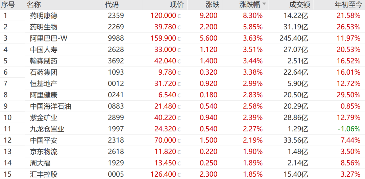Screen dimensions: 365x179
Task: Open stock 阿里巴巴-W
Action: pos(49,38)
